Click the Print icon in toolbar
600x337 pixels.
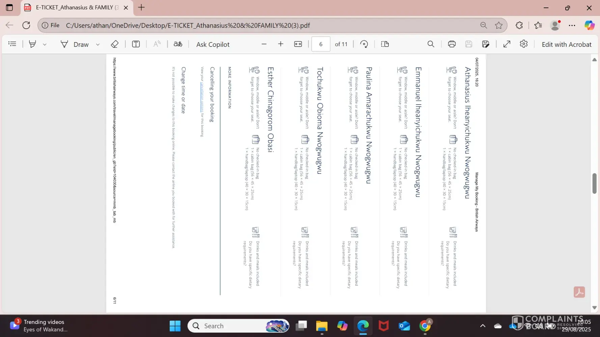[452, 44]
